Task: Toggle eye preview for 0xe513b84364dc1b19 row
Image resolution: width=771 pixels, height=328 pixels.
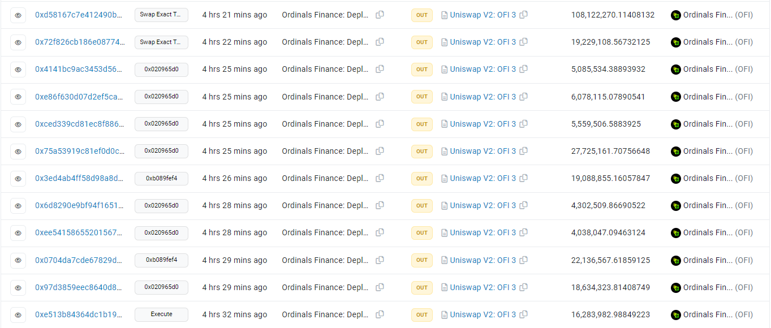Action: [18, 314]
